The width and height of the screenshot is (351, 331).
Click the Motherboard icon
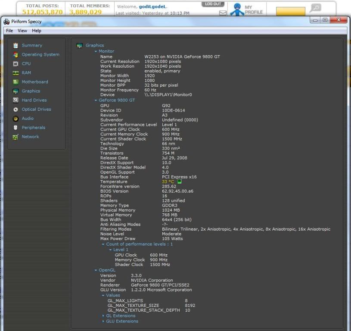point(16,82)
